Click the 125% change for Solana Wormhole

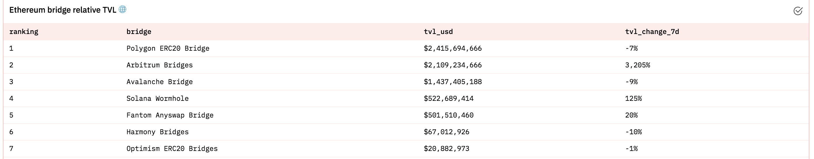[x=633, y=99]
